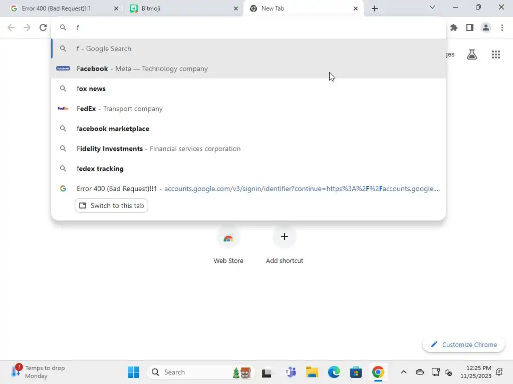Click the browser forward arrow
The image size is (513, 384).
(x=27, y=27)
